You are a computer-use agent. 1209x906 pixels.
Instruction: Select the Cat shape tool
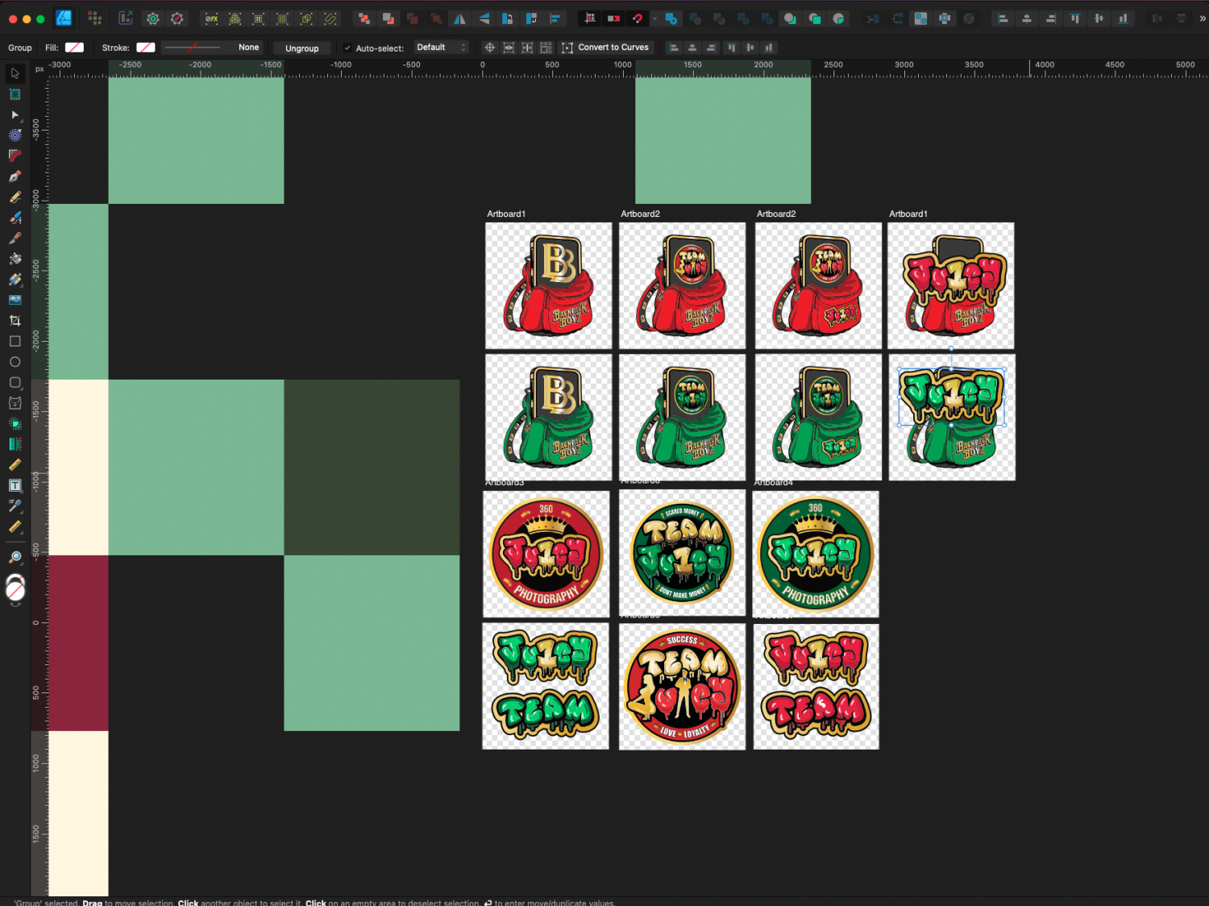15,403
